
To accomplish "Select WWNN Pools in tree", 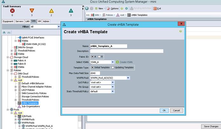I will [x=28, y=119].
